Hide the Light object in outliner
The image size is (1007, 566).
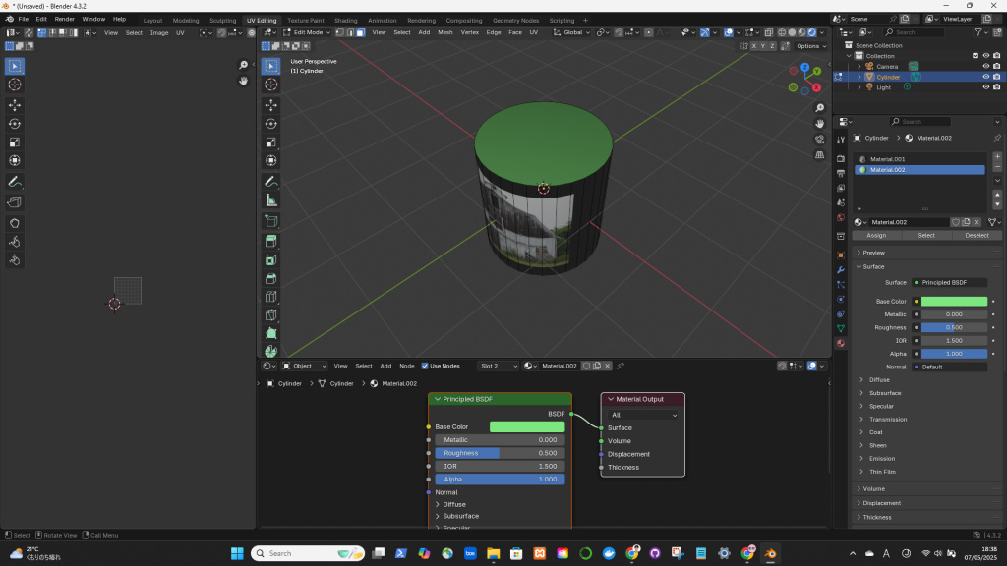985,87
